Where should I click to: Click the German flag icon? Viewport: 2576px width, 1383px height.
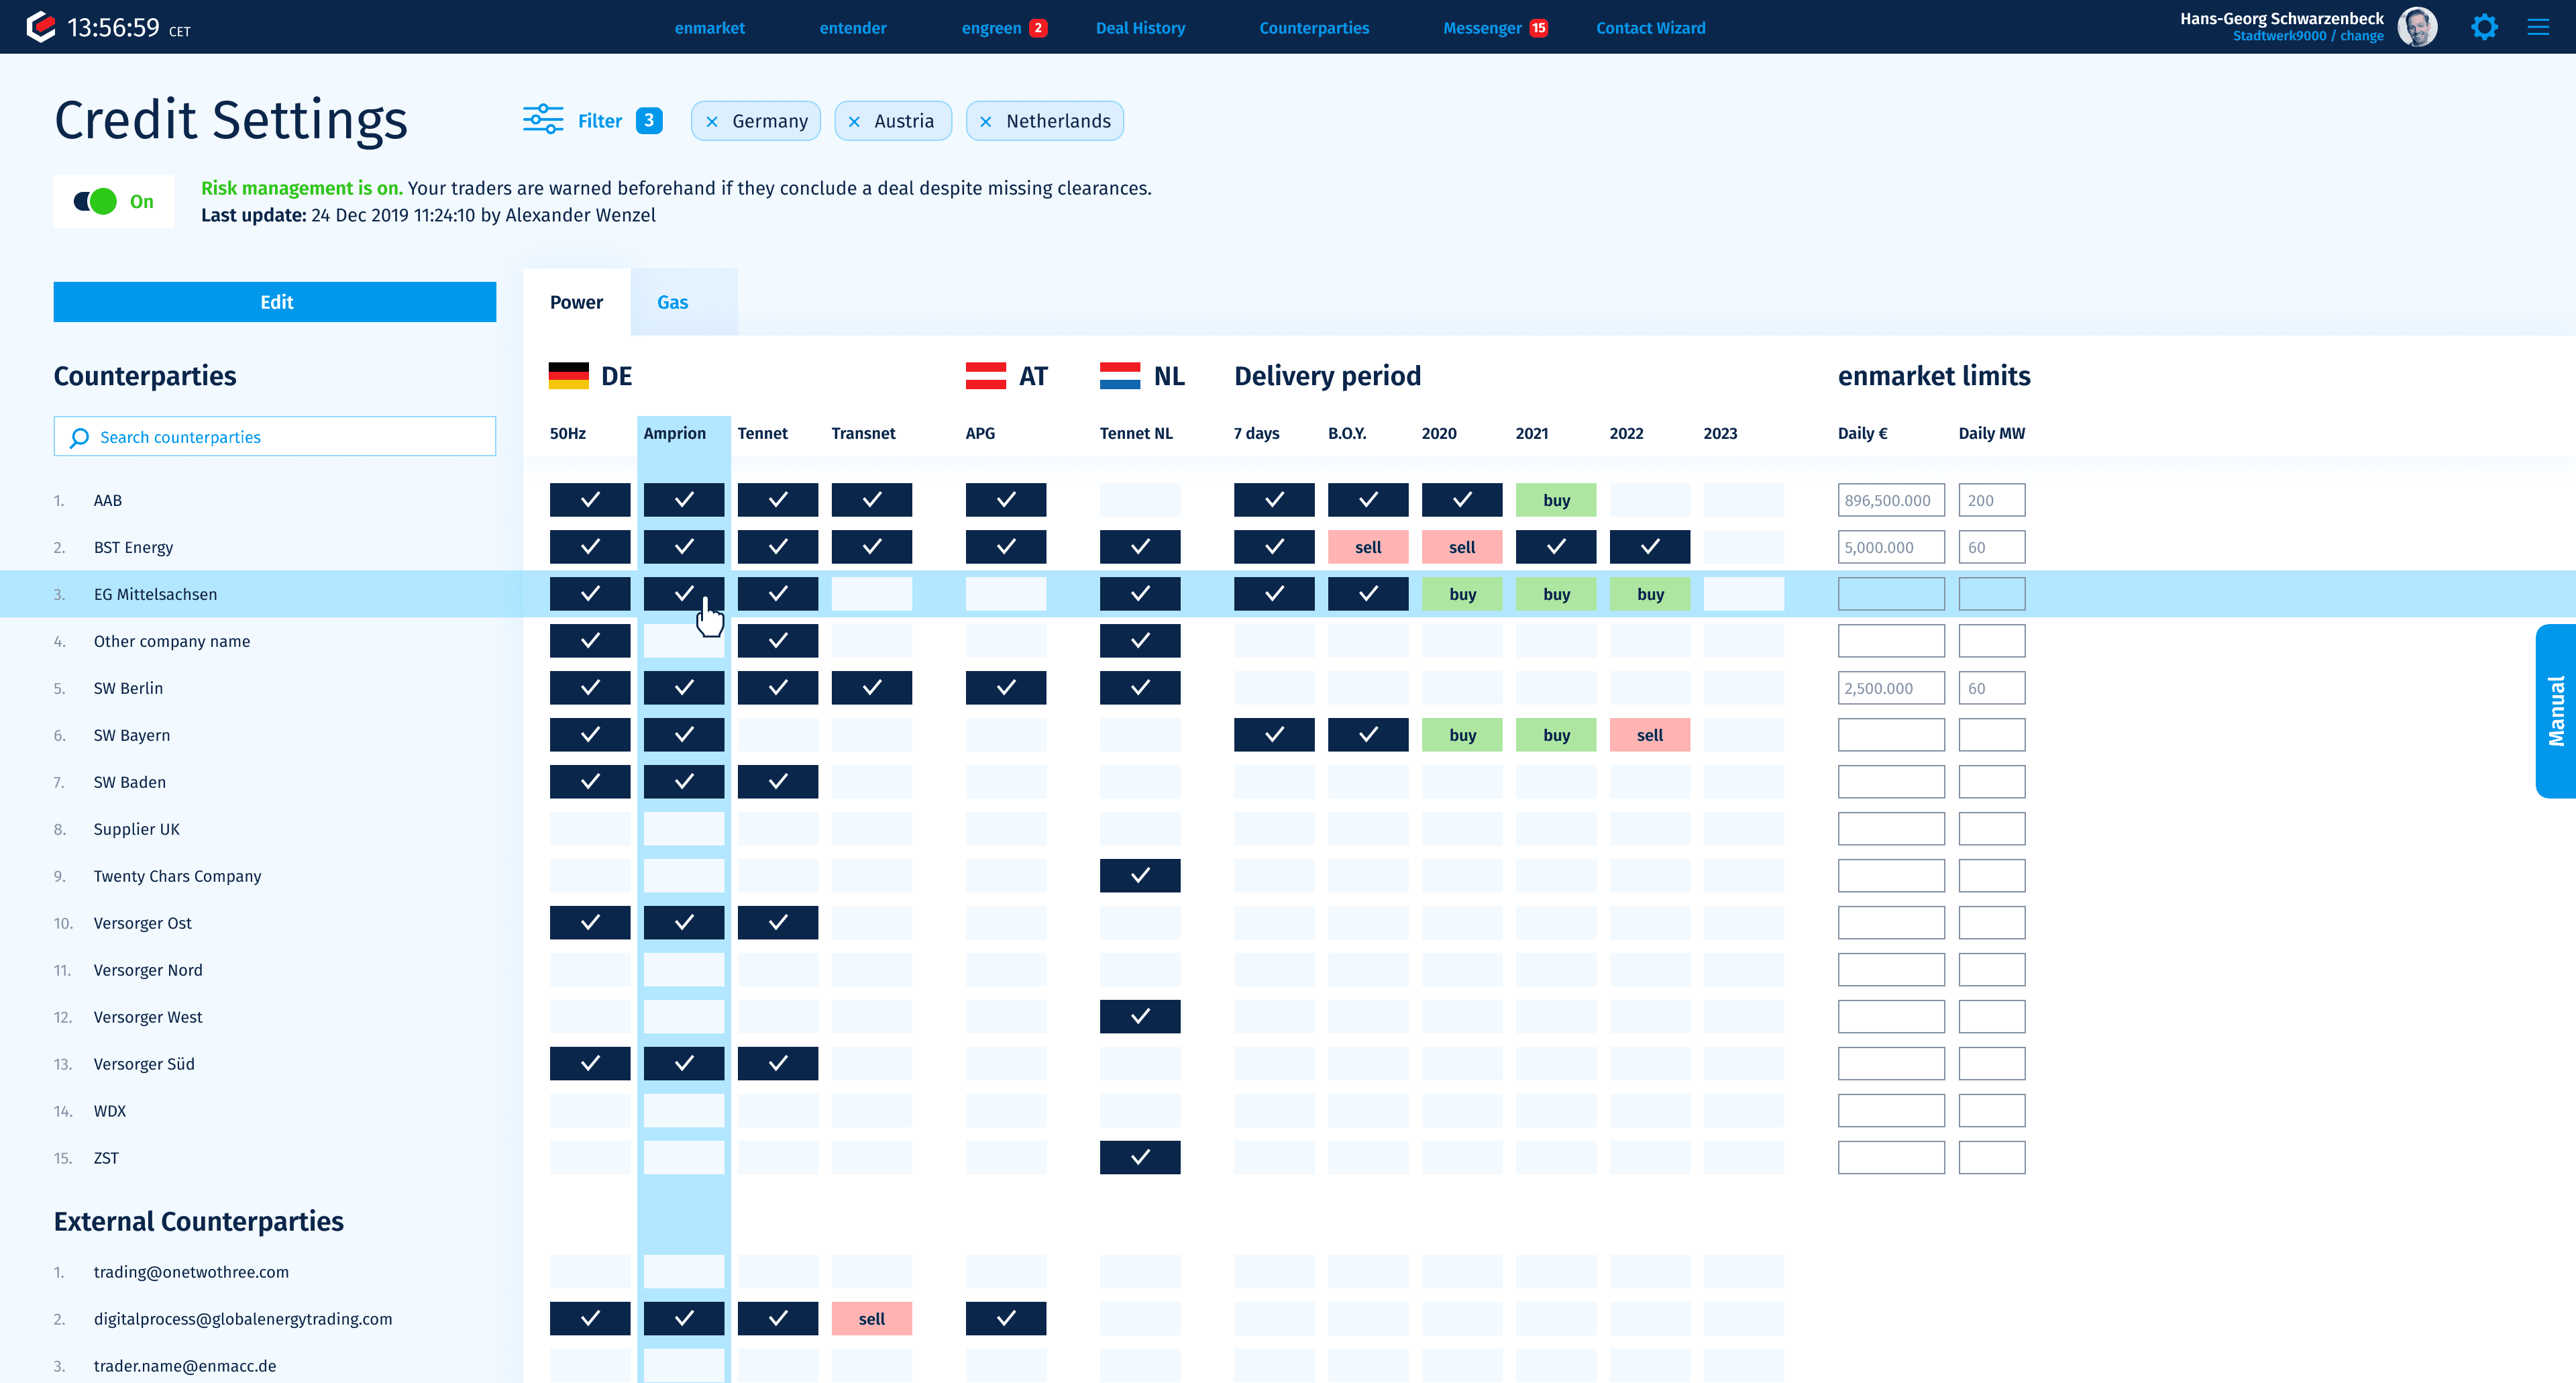569,376
